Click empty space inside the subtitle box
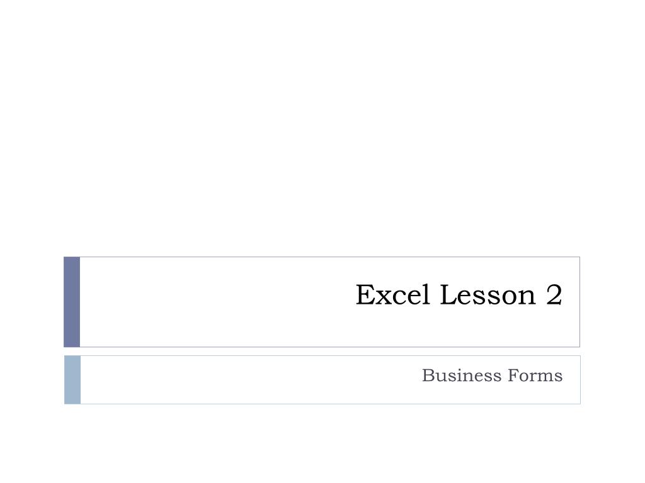The width and height of the screenshot is (645, 483). (x=247, y=380)
